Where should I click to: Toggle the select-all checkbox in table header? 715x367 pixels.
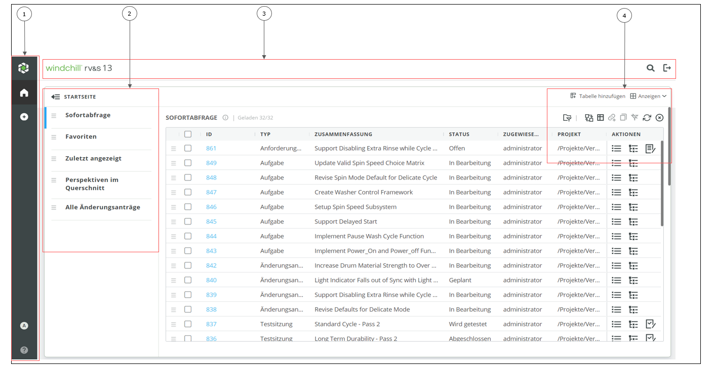coord(188,134)
